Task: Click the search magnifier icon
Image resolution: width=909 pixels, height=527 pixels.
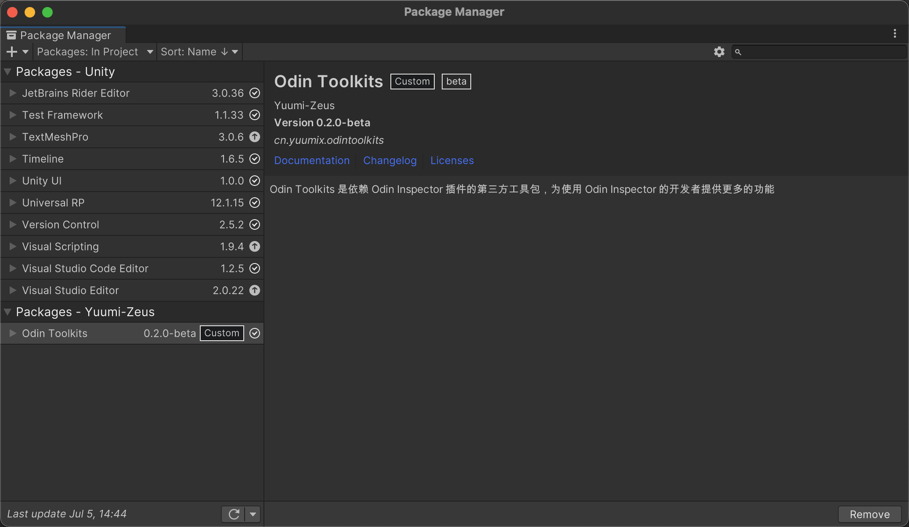Action: [x=738, y=52]
